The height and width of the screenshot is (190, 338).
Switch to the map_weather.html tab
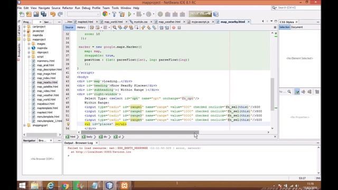pyautogui.click(x=170, y=22)
